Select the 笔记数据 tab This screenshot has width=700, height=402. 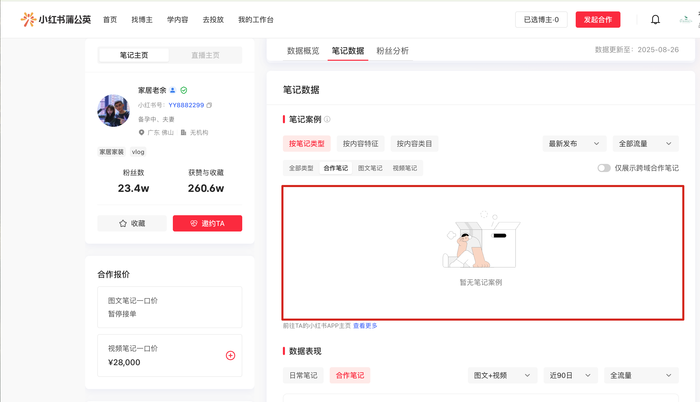tap(348, 51)
